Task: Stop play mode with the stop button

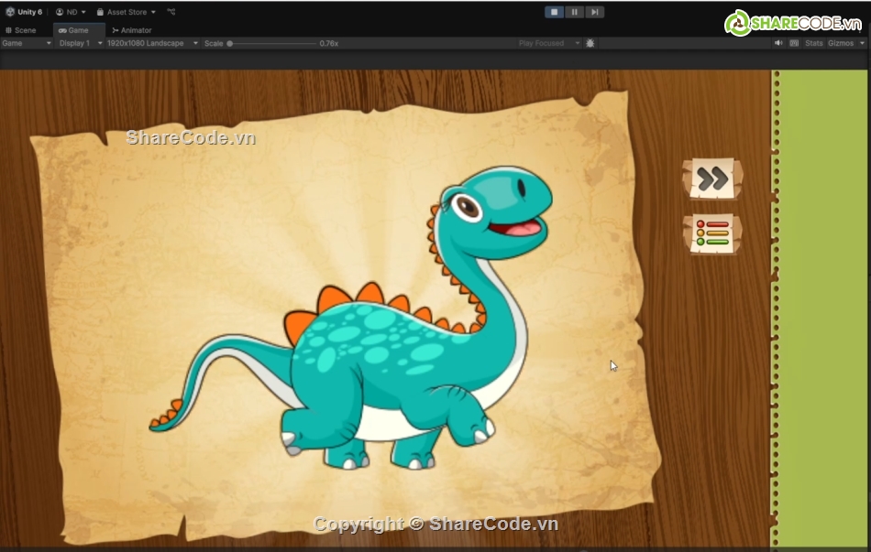Action: click(554, 12)
